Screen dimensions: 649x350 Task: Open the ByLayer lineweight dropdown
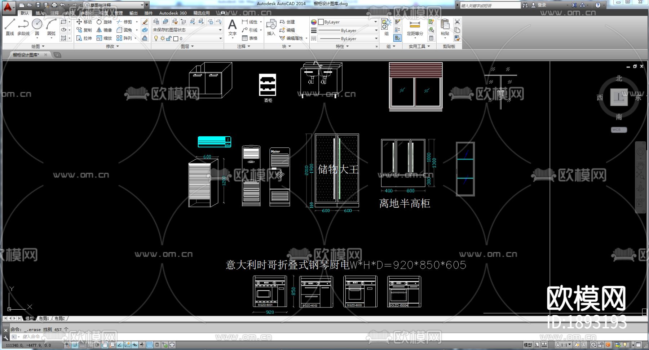[x=348, y=30]
